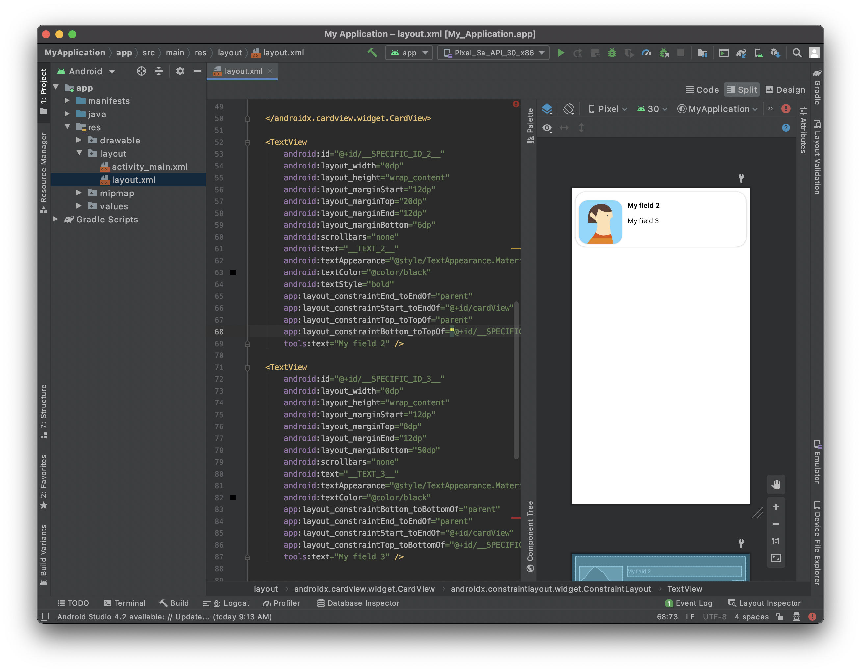
Task: Open the Layout Inspector button
Action: [x=764, y=603]
